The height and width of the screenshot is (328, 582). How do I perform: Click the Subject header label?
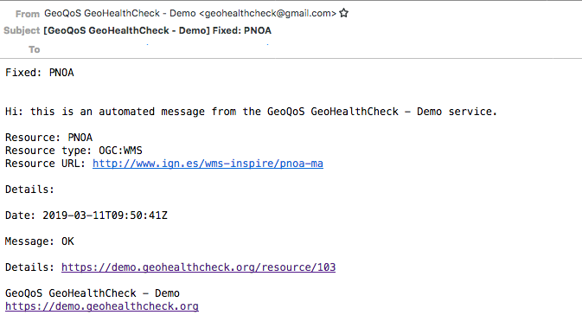coord(22,30)
